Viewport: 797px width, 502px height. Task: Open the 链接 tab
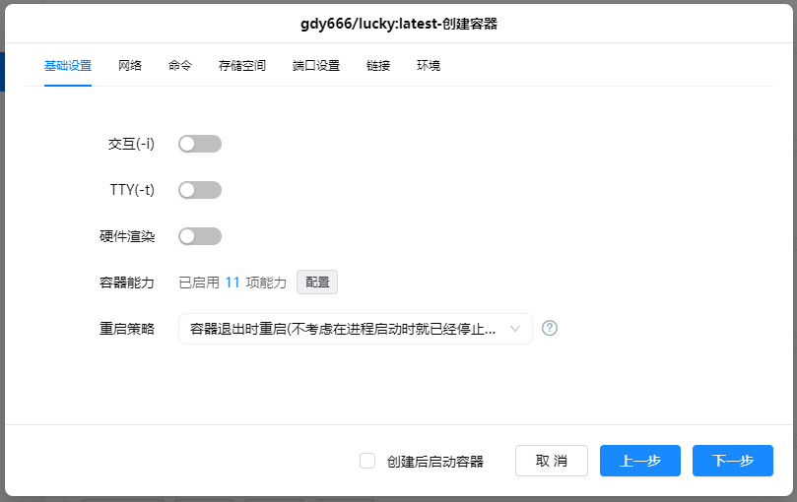378,66
